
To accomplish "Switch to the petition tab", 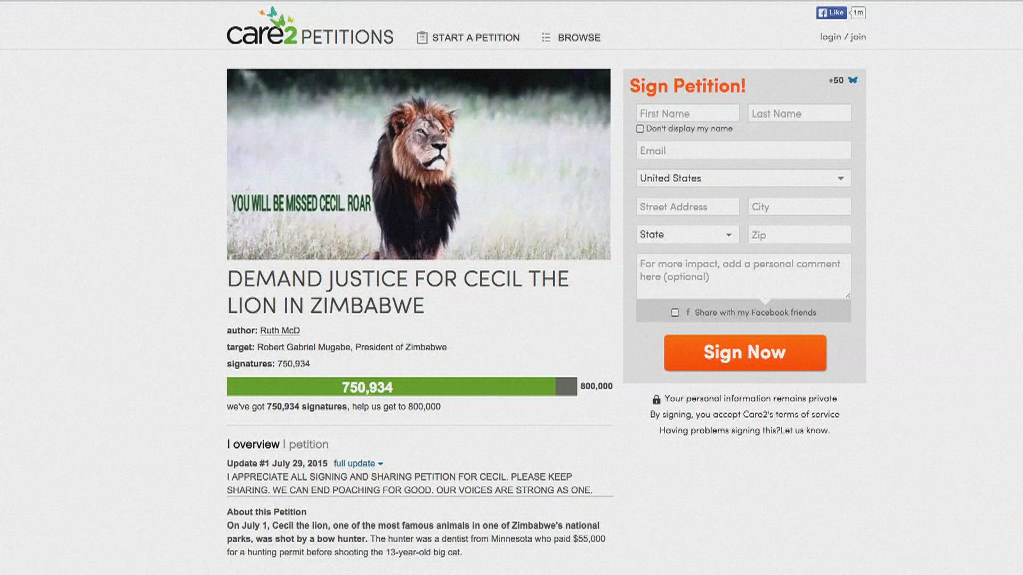I will pos(308,445).
